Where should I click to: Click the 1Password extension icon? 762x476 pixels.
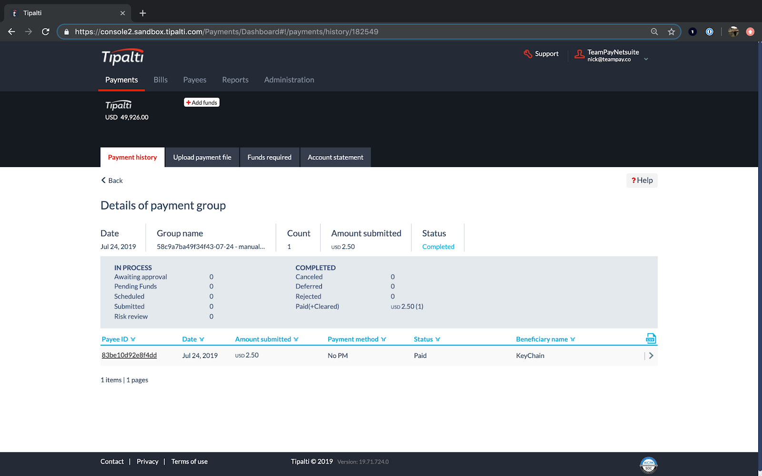(710, 32)
